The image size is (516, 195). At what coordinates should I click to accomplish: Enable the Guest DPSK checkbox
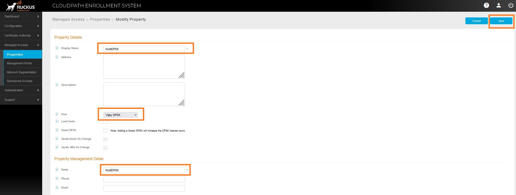(x=105, y=130)
